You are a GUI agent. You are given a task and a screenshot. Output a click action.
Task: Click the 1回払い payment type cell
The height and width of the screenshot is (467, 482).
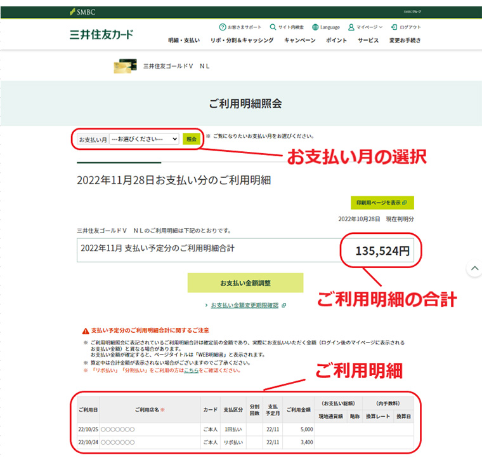coord(233,430)
